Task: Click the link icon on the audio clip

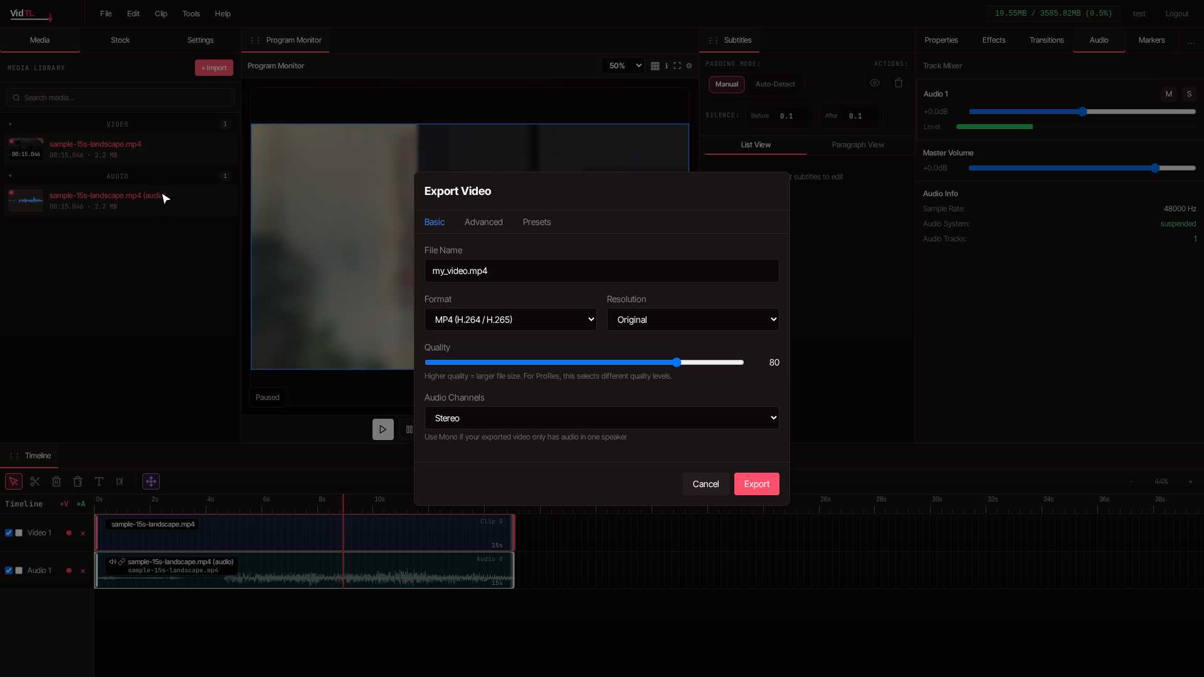Action: [122, 562]
